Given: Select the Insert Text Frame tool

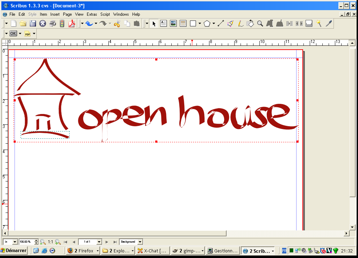Looking at the screenshot, I should 163,23.
